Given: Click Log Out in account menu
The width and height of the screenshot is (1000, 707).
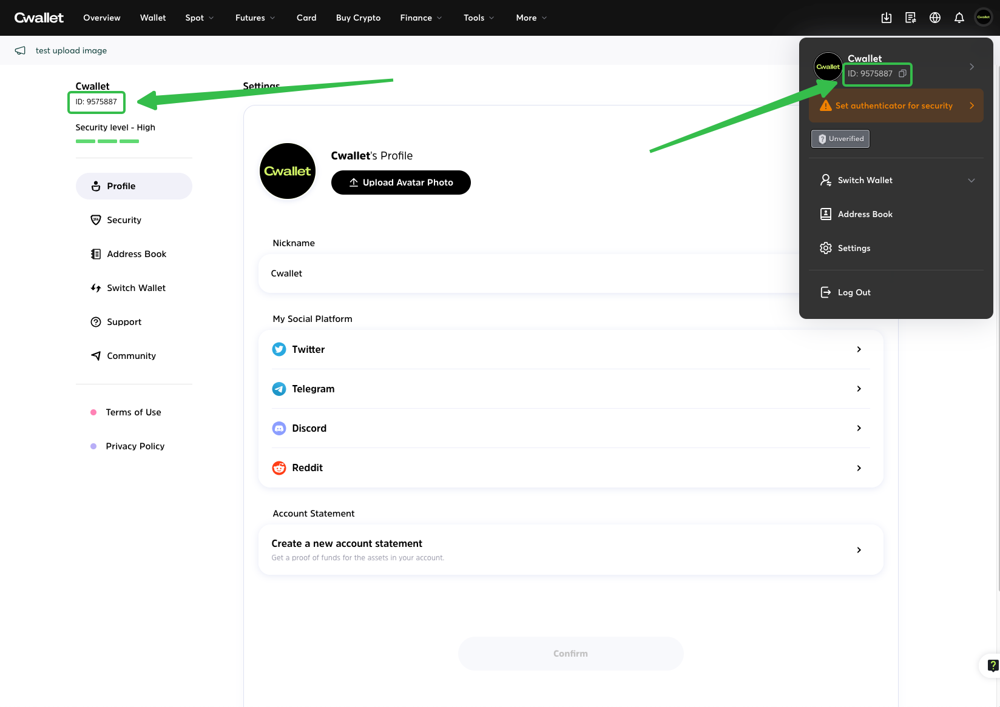Looking at the screenshot, I should pyautogui.click(x=854, y=292).
